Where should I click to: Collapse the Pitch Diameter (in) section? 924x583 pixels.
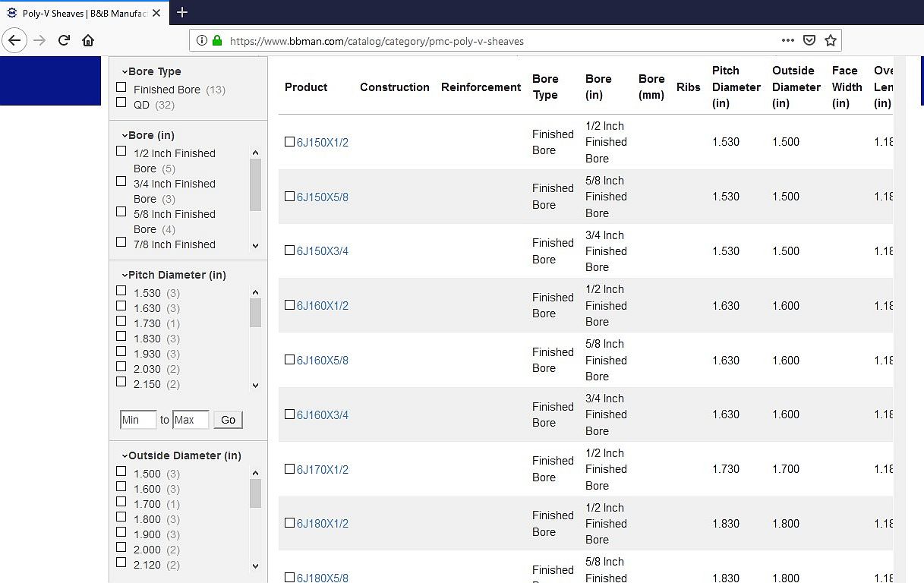(x=173, y=275)
